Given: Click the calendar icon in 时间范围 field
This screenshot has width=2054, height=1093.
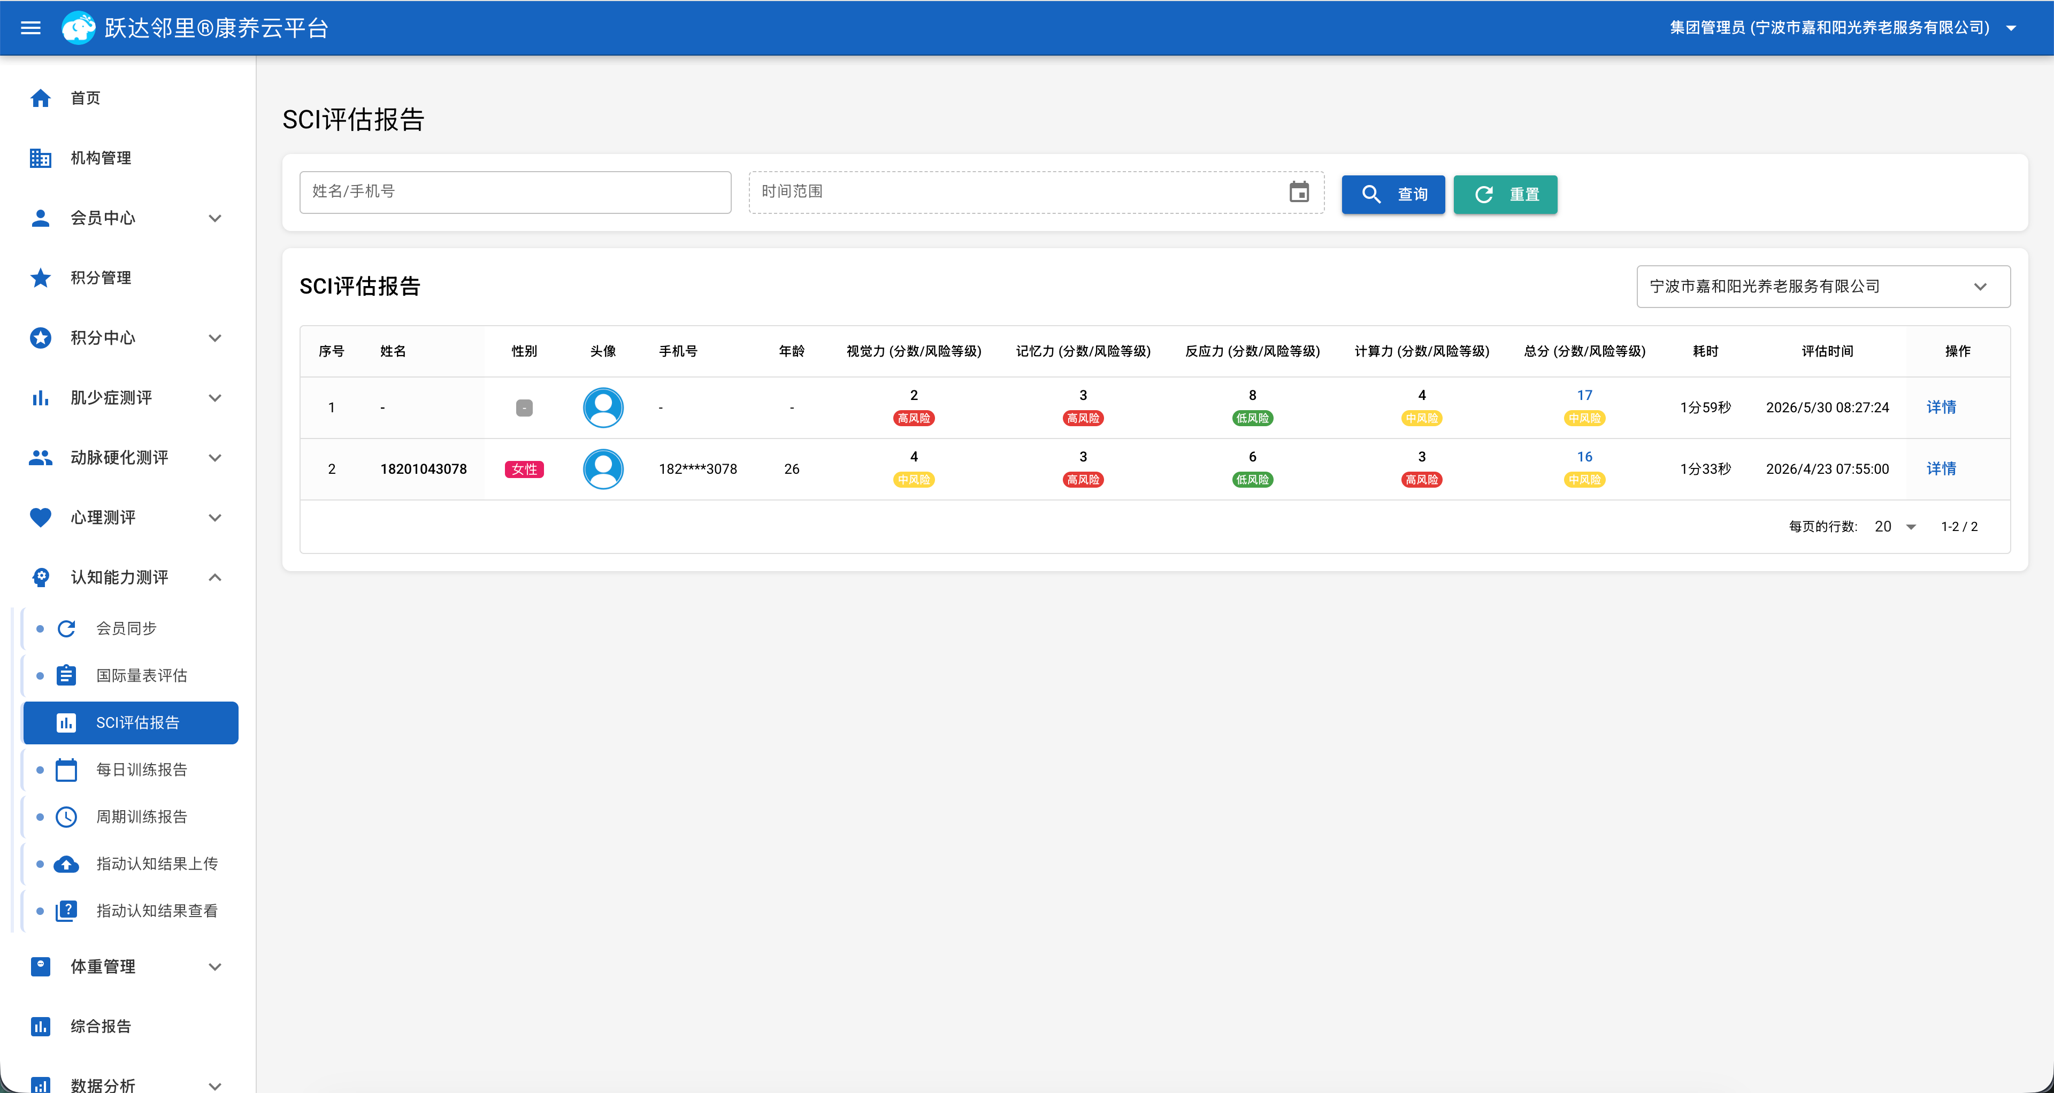Looking at the screenshot, I should point(1299,192).
